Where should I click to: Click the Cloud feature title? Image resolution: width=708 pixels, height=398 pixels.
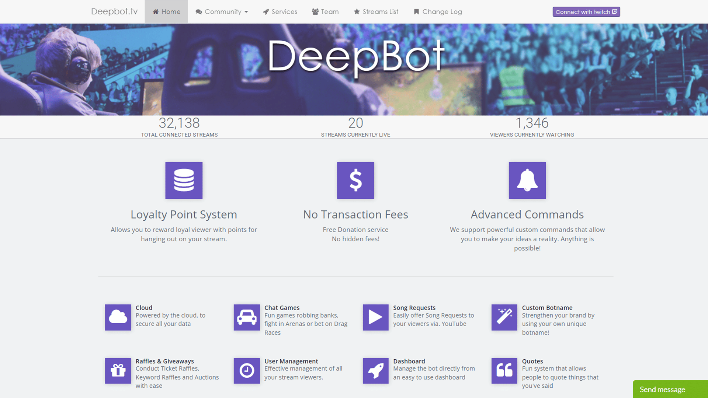click(144, 308)
